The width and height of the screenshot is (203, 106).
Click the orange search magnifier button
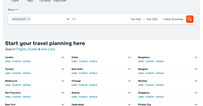[190, 19]
